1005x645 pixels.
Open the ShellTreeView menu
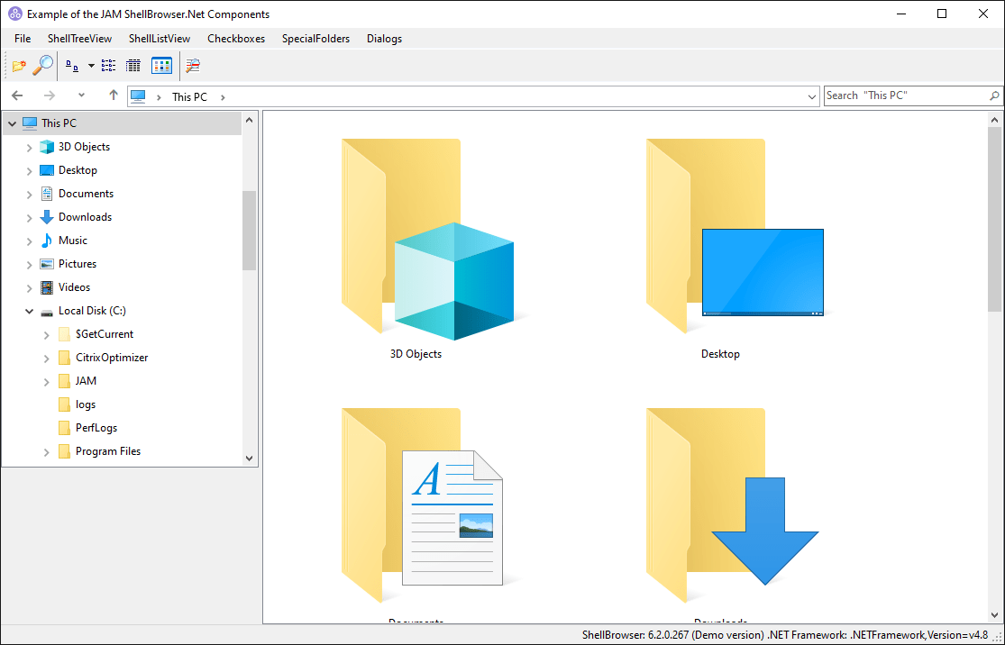79,39
